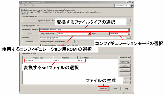164x95 pixels.
Task: Maximize the Convert Programming File window
Action: click(x=129, y=2)
